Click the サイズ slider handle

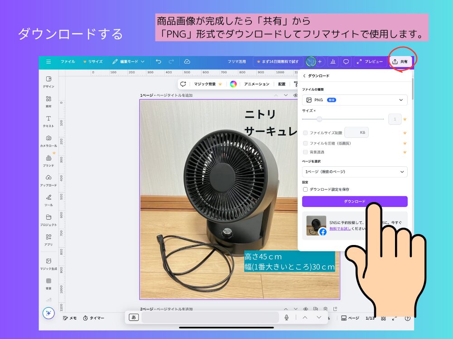click(319, 119)
